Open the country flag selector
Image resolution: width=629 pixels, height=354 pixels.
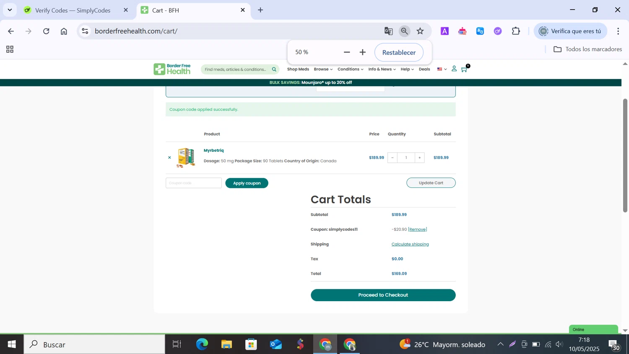(442, 69)
